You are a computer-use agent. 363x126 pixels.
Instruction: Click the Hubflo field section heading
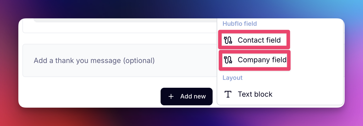240,24
